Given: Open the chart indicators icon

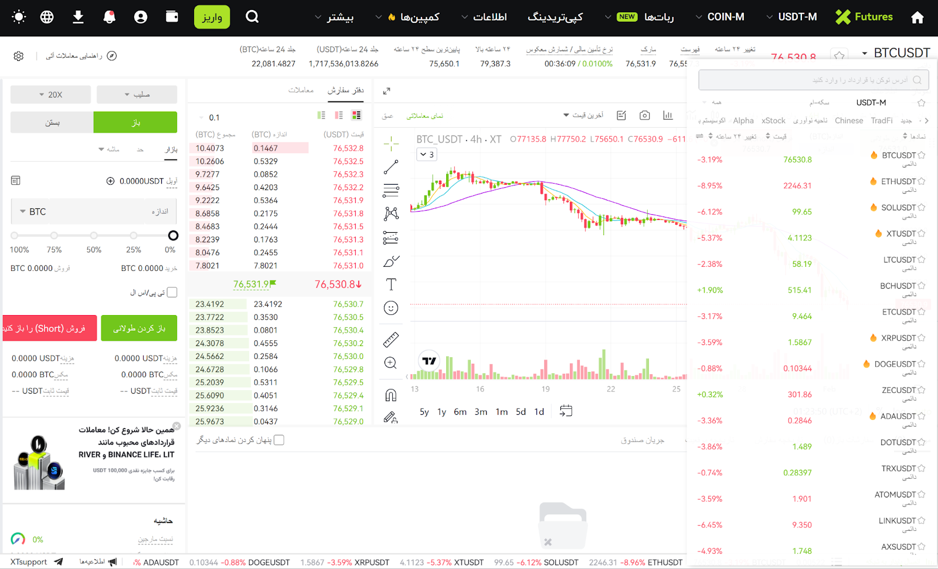Looking at the screenshot, I should [x=668, y=116].
